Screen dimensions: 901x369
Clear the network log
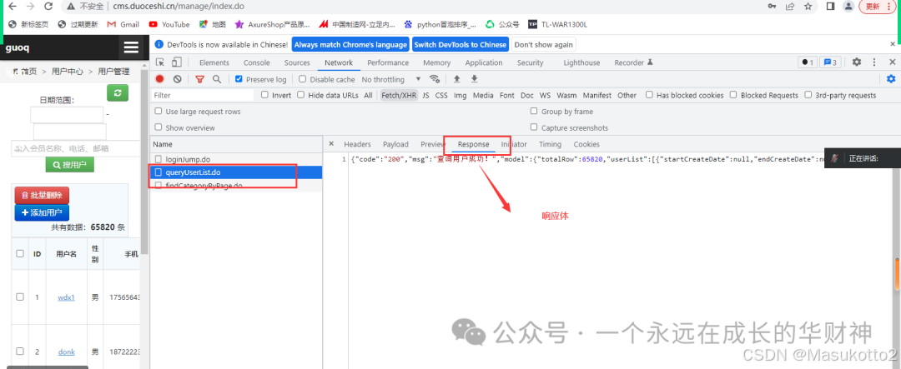(178, 79)
